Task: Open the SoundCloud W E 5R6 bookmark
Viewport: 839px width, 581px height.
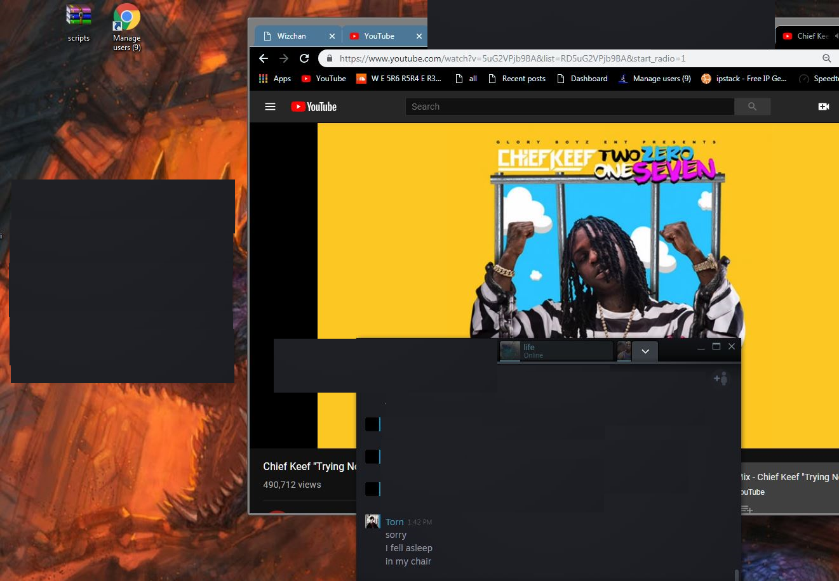Action: click(399, 79)
